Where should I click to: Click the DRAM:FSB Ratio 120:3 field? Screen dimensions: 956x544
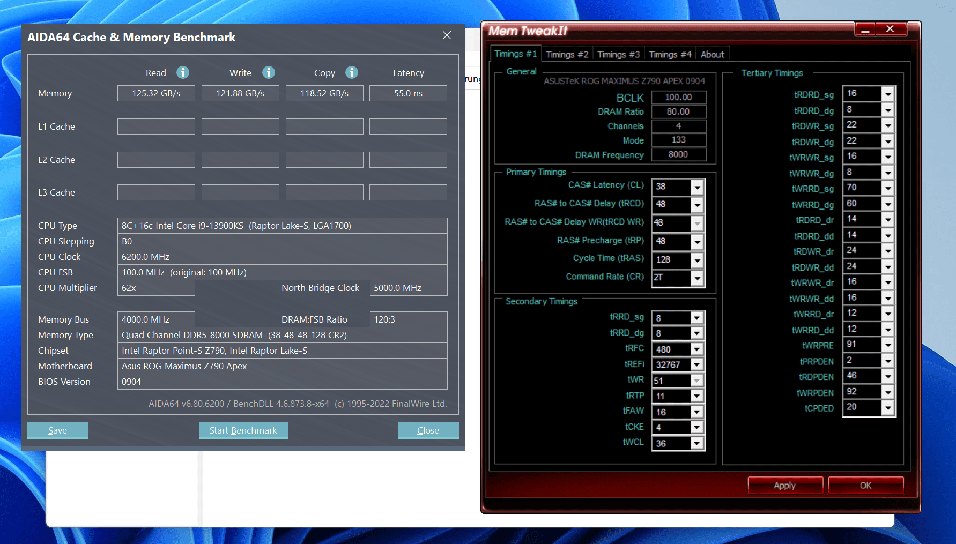[409, 319]
